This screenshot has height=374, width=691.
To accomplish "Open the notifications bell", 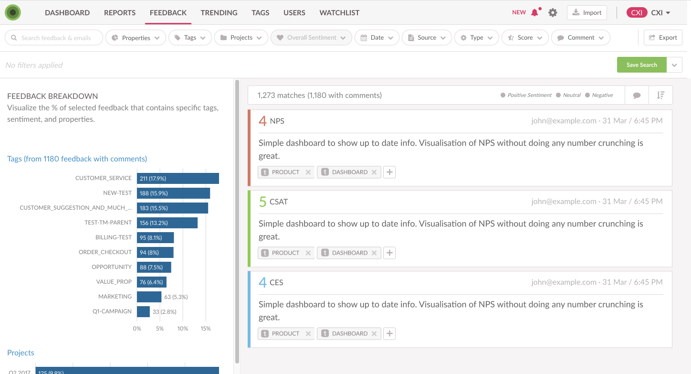I will (x=534, y=12).
